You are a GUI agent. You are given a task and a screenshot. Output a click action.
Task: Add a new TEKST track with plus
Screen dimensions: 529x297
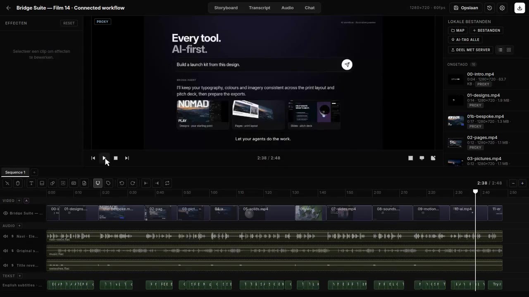click(19, 276)
